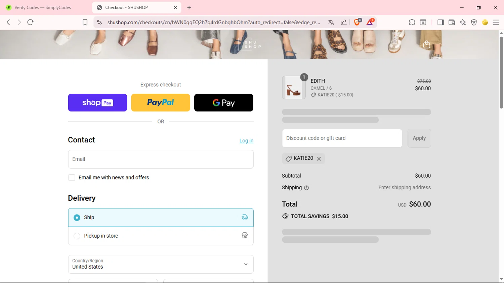Click the TOTAL SAVINGS $15.00 text
This screenshot has height=283, width=504.
tap(320, 216)
